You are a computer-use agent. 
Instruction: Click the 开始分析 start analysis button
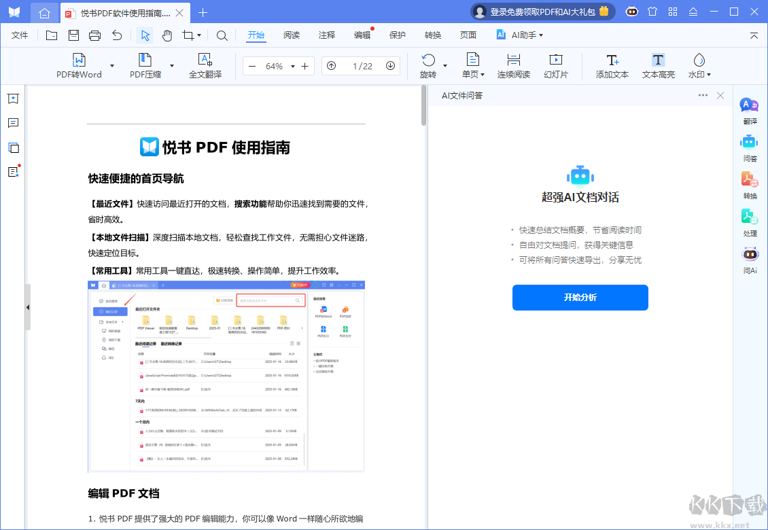tap(580, 298)
